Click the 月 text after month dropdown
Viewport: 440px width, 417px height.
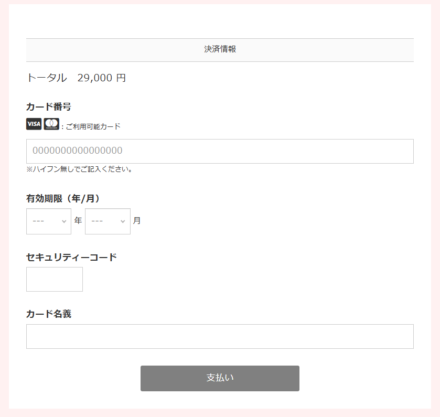pyautogui.click(x=137, y=221)
